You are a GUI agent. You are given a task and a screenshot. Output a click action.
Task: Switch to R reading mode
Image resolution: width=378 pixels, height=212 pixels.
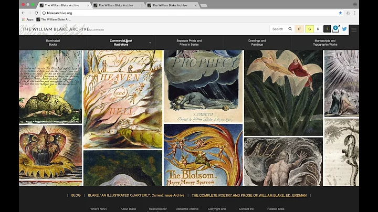coord(318,29)
